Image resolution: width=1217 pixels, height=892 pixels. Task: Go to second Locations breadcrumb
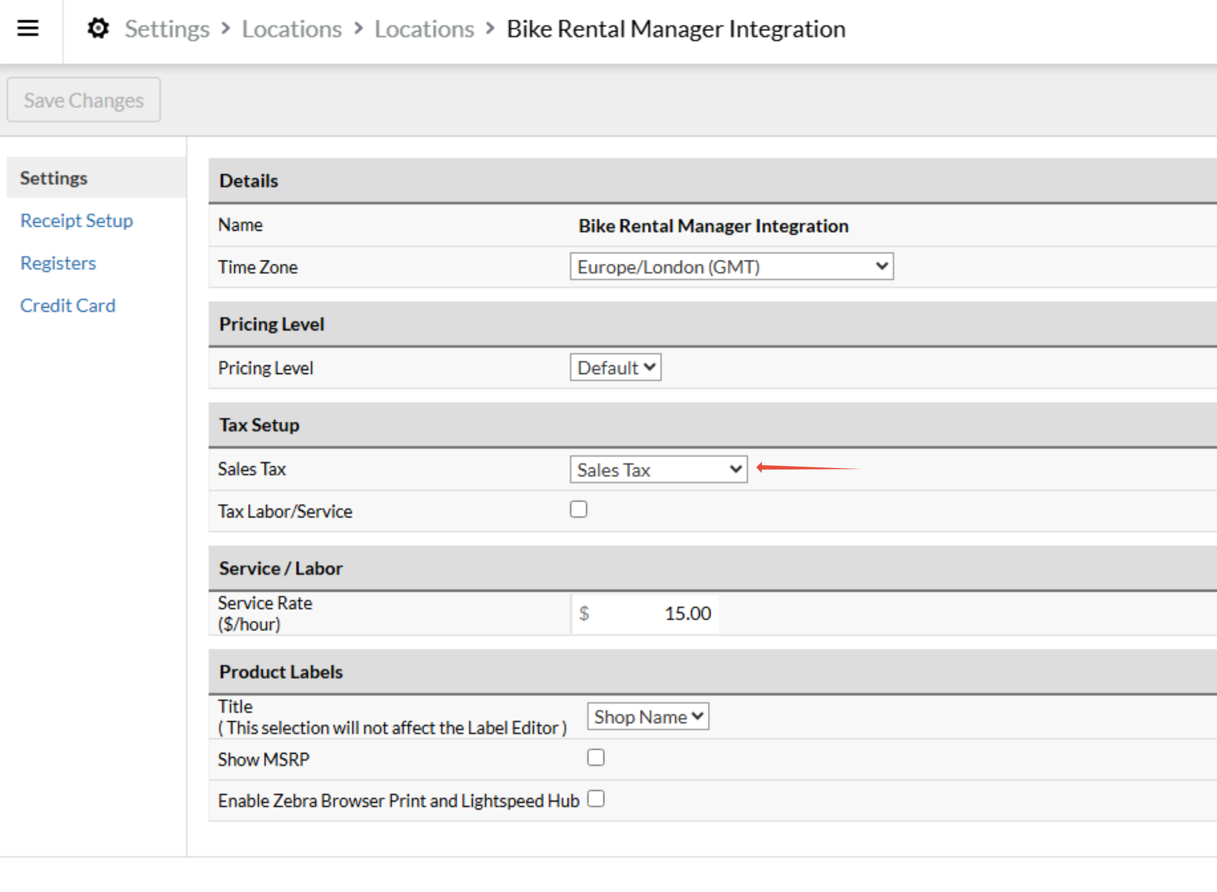(x=424, y=29)
